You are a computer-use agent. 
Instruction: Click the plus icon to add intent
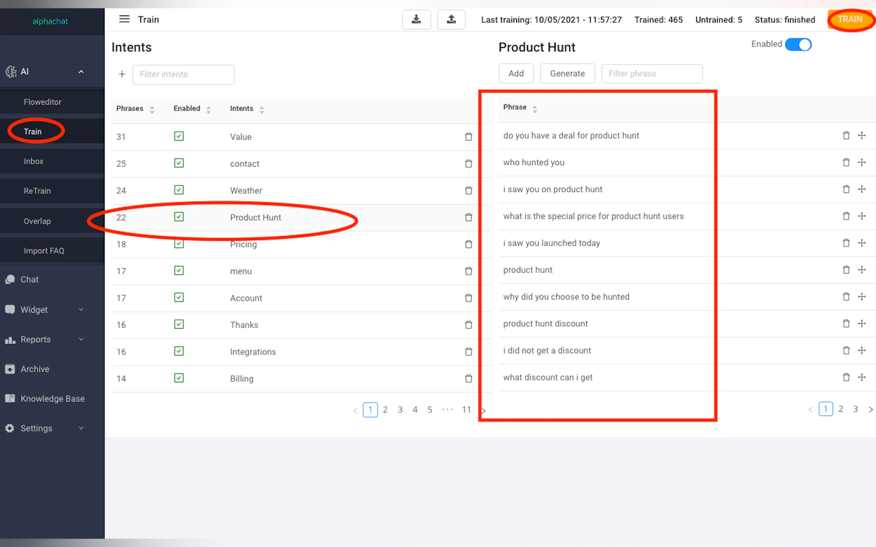(122, 74)
